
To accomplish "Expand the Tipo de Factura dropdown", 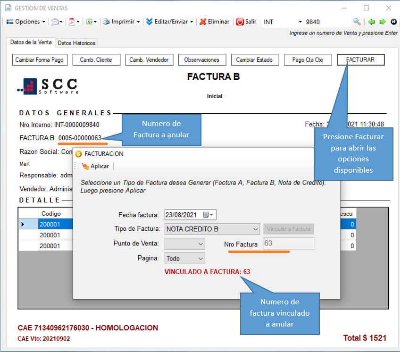I will pyautogui.click(x=255, y=229).
